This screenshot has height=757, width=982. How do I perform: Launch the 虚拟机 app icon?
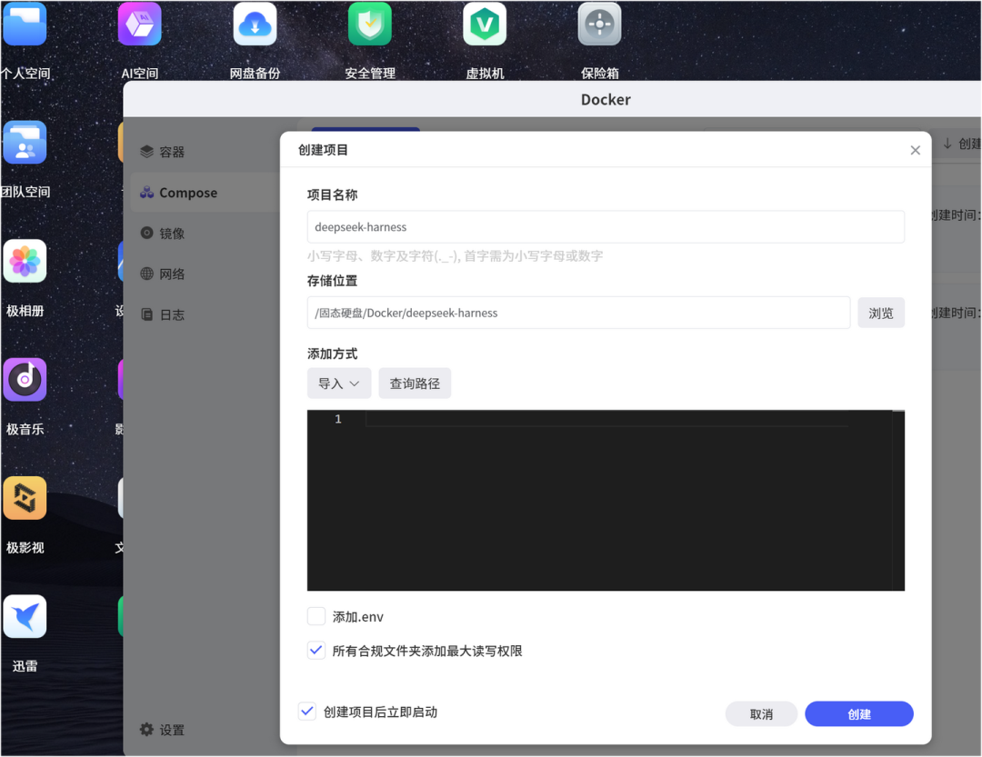tap(485, 25)
